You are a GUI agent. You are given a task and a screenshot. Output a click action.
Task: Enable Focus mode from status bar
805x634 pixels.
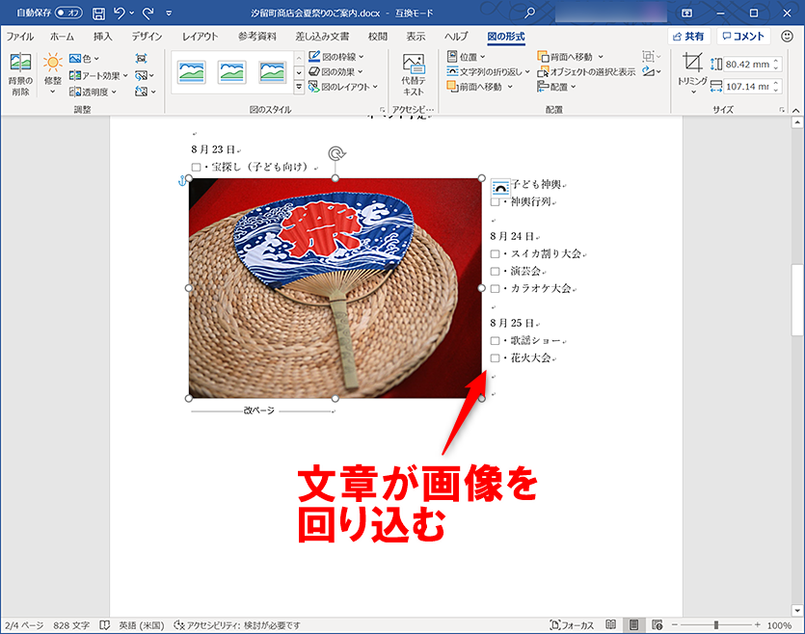[574, 623]
